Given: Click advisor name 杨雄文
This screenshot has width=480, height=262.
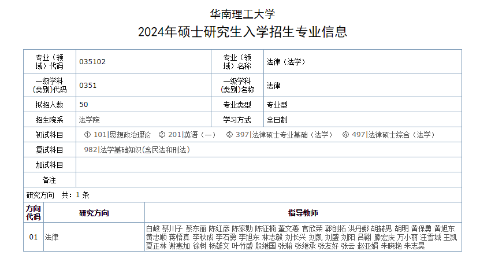Looking at the screenshot, I should [219, 246].
